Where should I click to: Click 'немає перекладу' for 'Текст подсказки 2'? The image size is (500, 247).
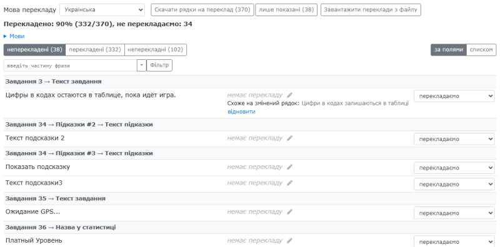pos(255,138)
